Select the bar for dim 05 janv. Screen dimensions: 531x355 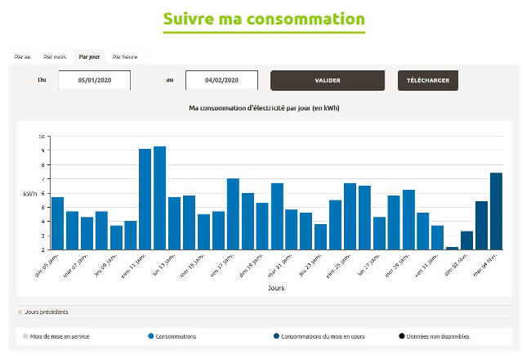57,223
